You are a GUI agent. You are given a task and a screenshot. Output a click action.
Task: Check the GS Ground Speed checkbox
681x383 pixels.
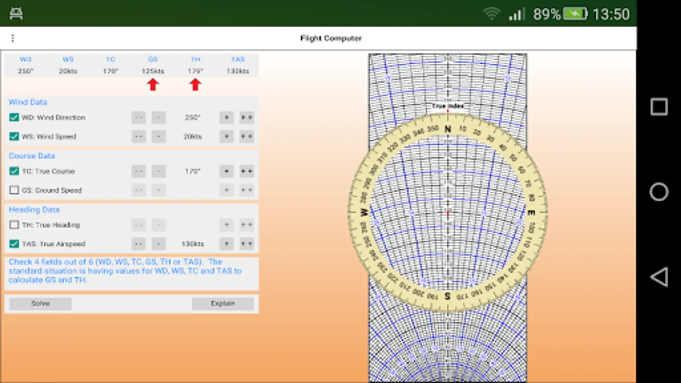pos(14,190)
